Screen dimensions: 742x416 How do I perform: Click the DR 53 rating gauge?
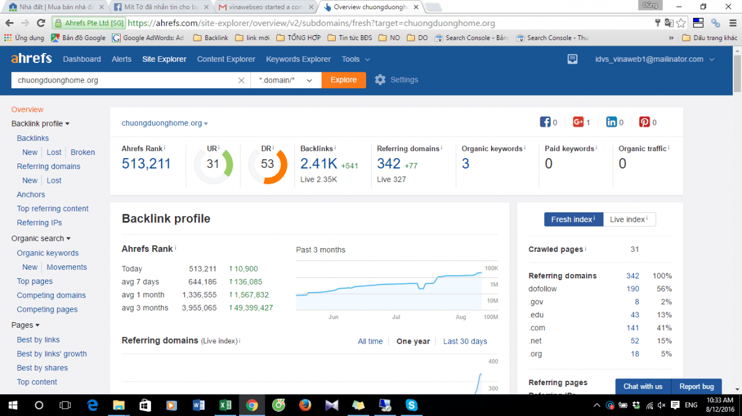tap(268, 164)
